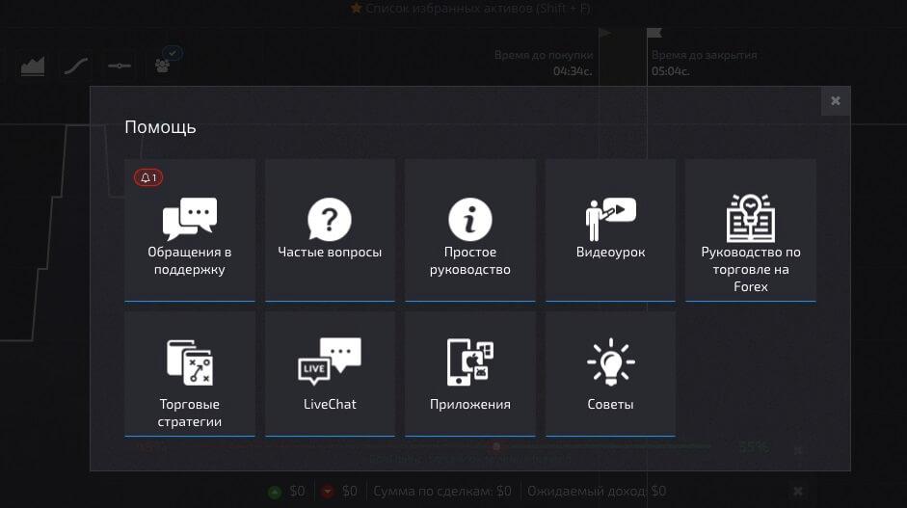Open the Торговые стратегии tile
Viewport: 907px width, 508px height.
tap(189, 386)
